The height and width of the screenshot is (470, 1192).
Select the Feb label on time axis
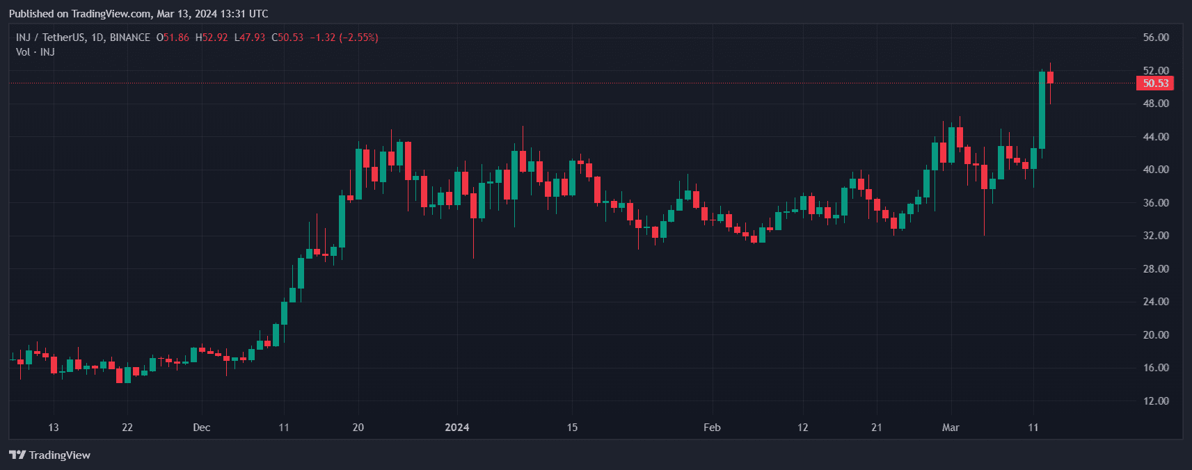click(712, 428)
